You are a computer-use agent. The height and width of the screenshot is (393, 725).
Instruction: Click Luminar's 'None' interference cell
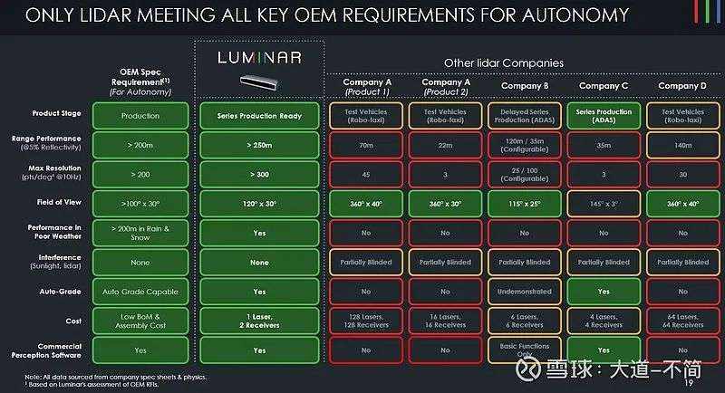[259, 263]
